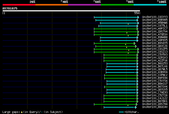Click the orange ~40% legend segment
The height and width of the screenshot is (114, 169).
52,5
